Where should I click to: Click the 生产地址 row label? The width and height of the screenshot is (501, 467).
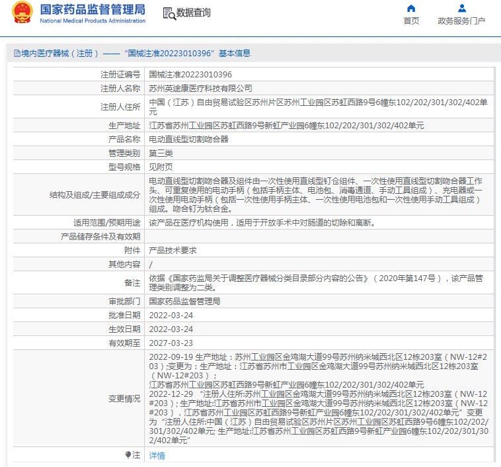[x=124, y=126]
